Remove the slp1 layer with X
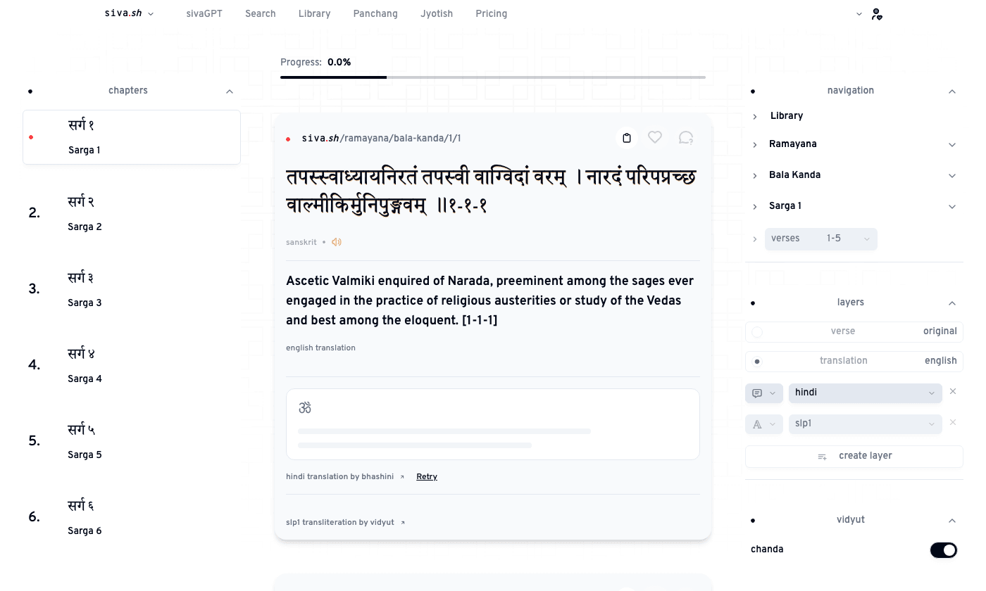986x591 pixels. [x=953, y=422]
